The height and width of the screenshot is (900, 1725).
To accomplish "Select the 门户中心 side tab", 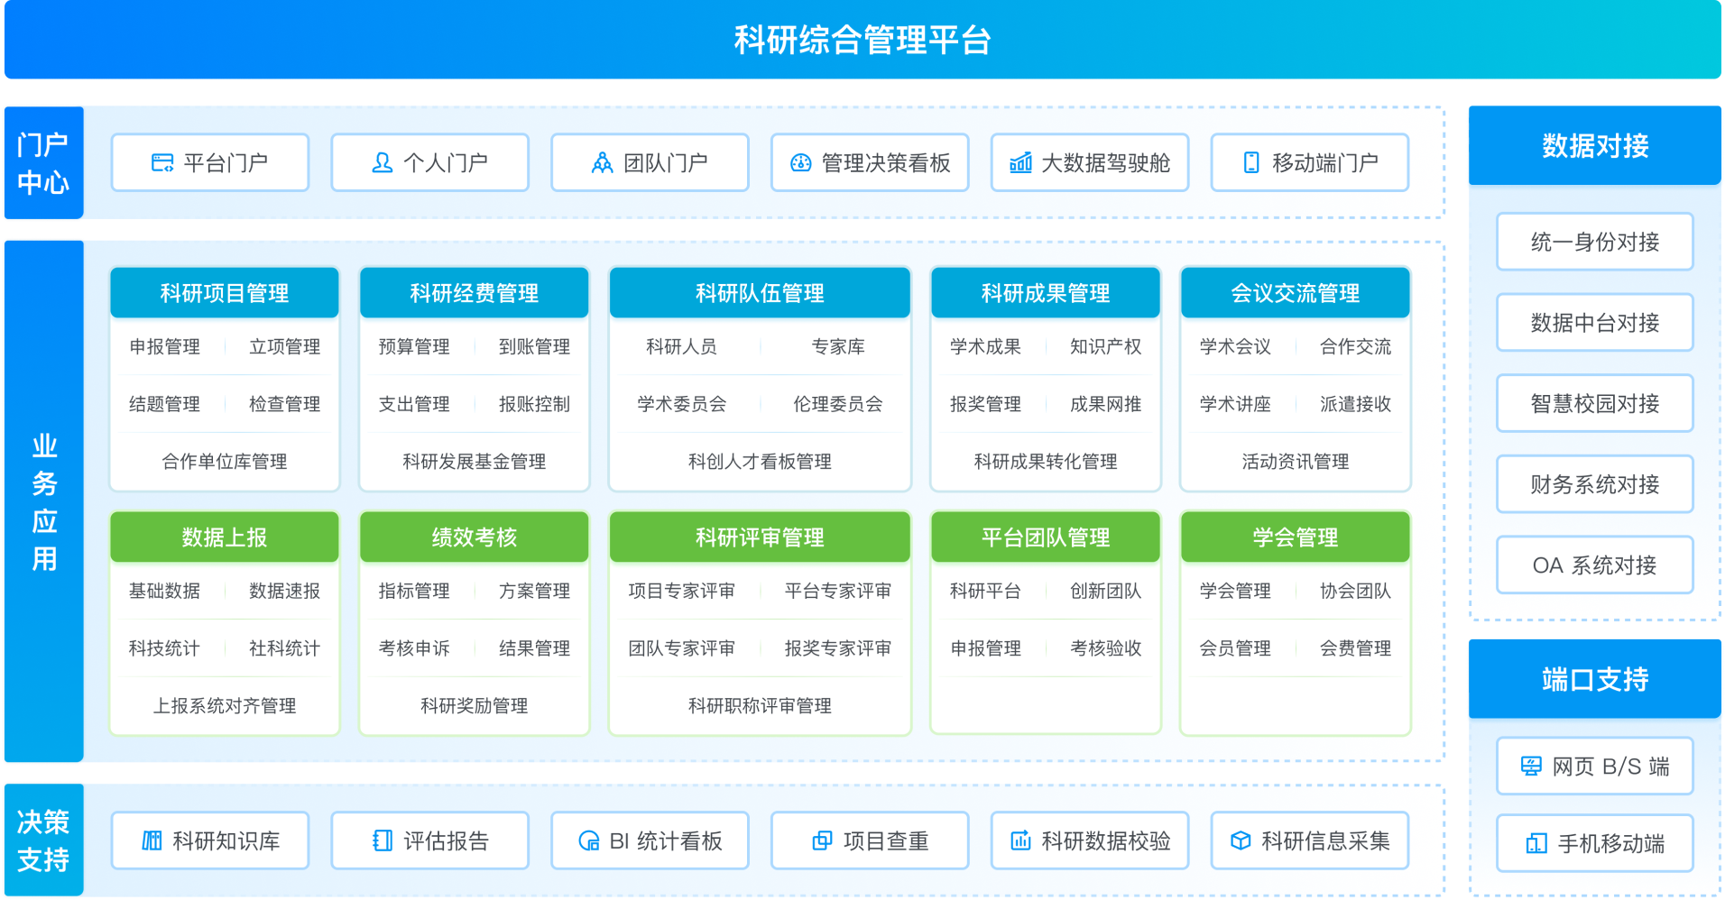I will (43, 163).
